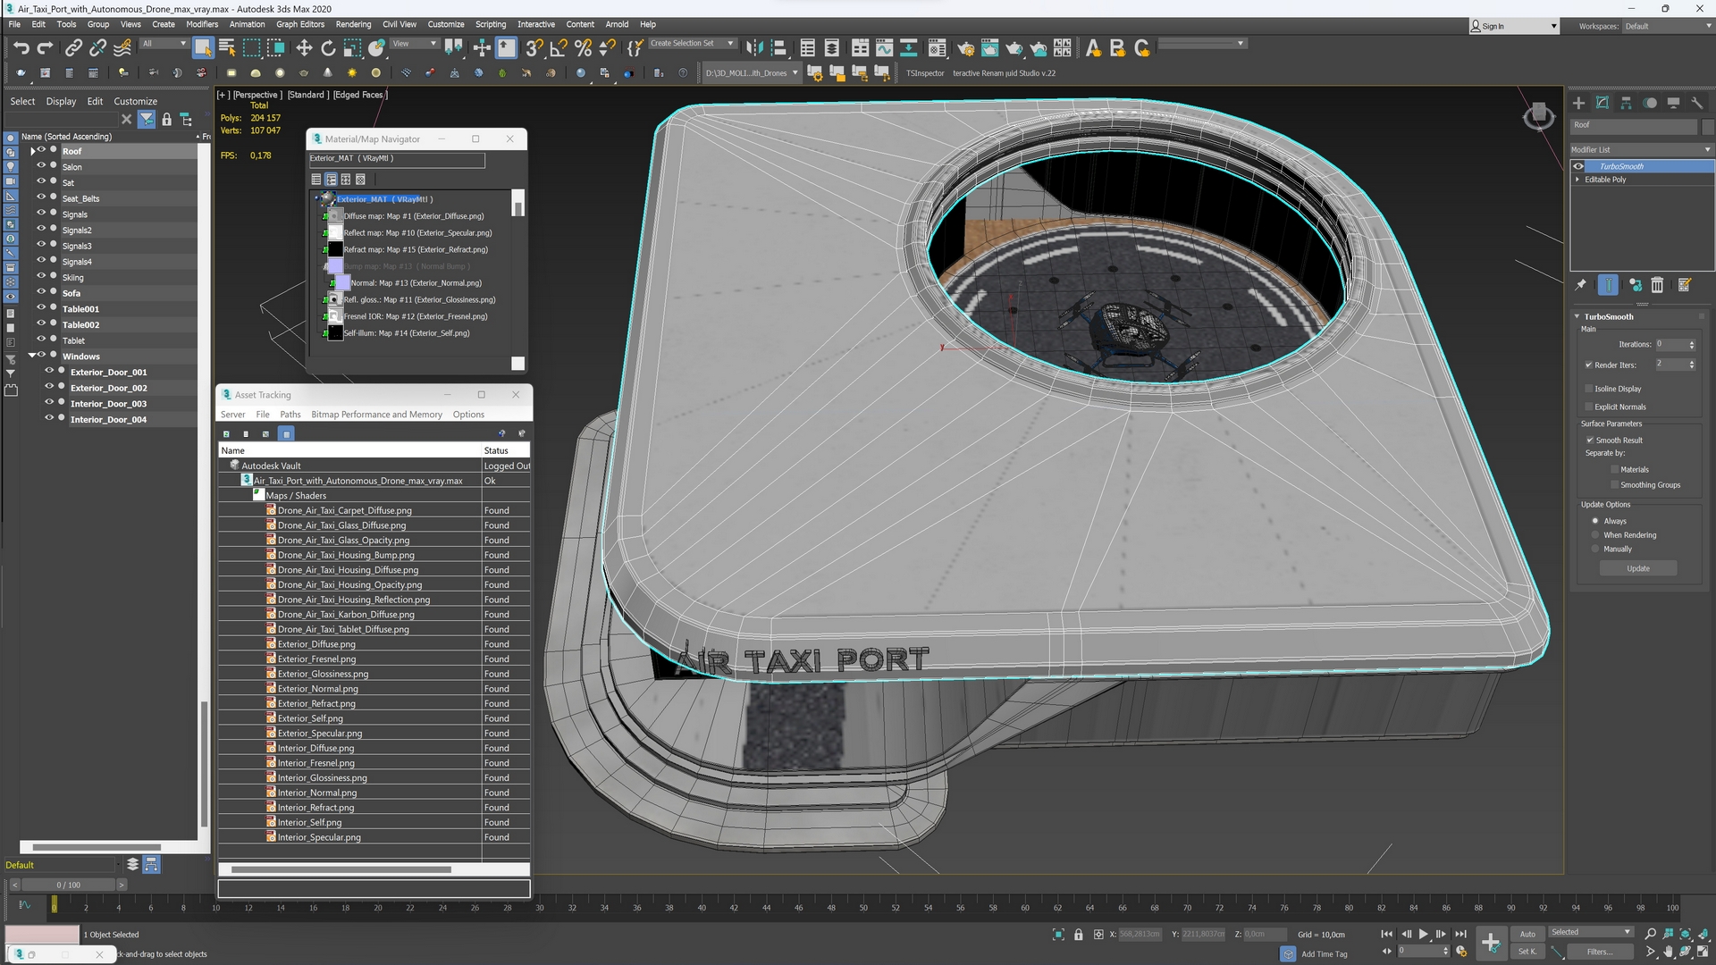Open the Modifiers menu

pos(202,24)
